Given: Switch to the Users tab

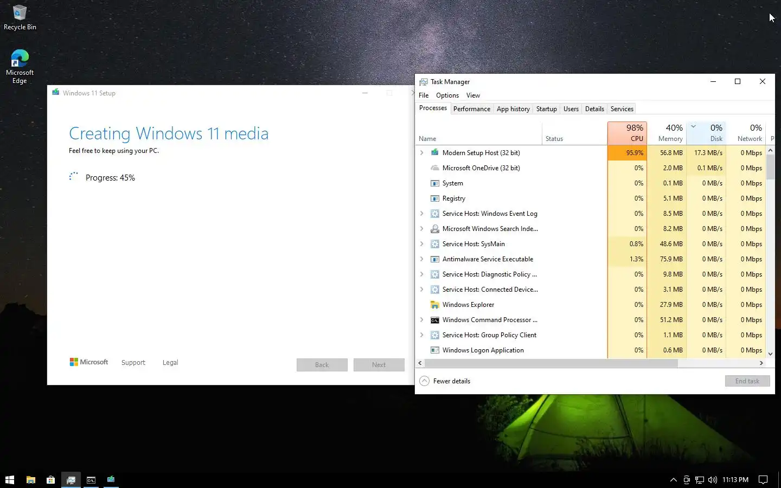Looking at the screenshot, I should pyautogui.click(x=571, y=109).
